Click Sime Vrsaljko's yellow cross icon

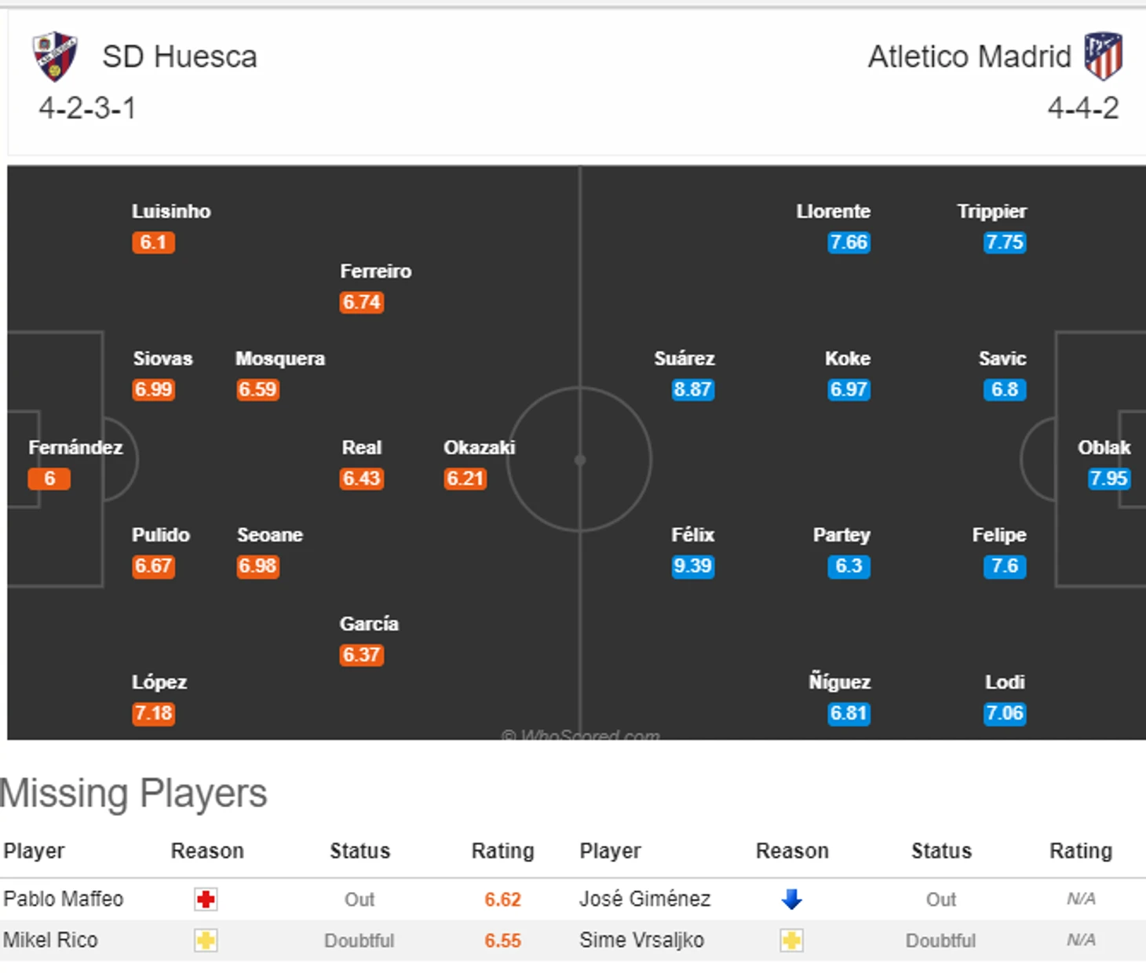[791, 940]
